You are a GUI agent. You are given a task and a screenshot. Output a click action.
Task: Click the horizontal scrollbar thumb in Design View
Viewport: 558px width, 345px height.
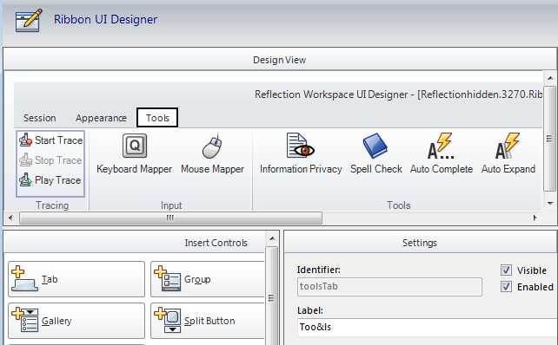(170, 218)
